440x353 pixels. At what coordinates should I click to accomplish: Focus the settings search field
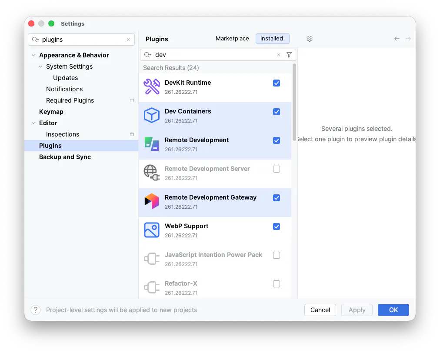pos(81,40)
